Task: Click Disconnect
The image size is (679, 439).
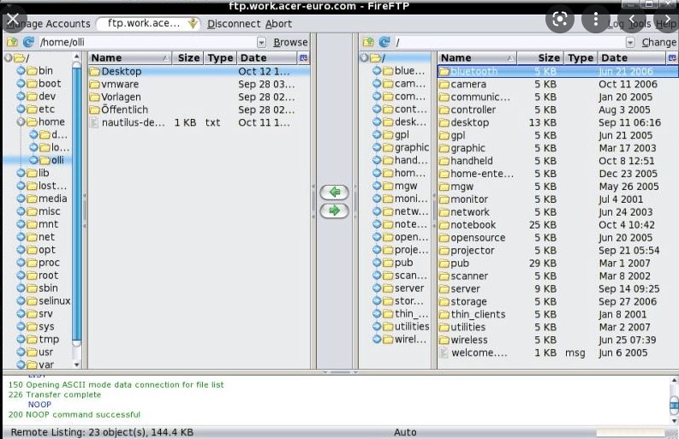Action: 234,24
